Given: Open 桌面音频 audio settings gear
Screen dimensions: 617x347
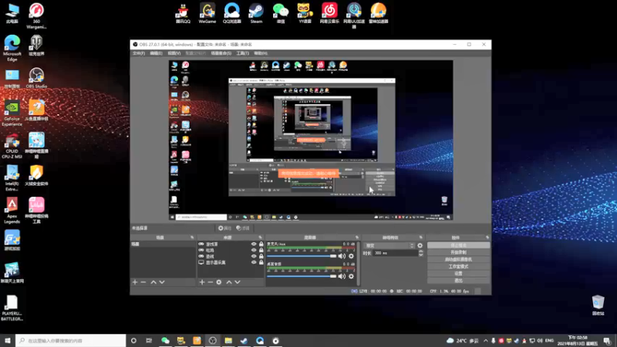Looking at the screenshot, I should (x=352, y=276).
